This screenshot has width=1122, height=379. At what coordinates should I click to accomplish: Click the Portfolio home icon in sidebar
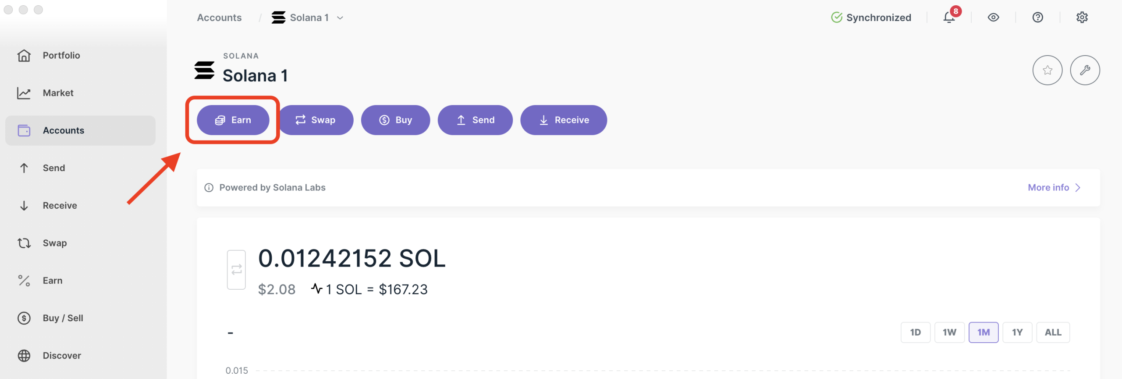pyautogui.click(x=24, y=56)
